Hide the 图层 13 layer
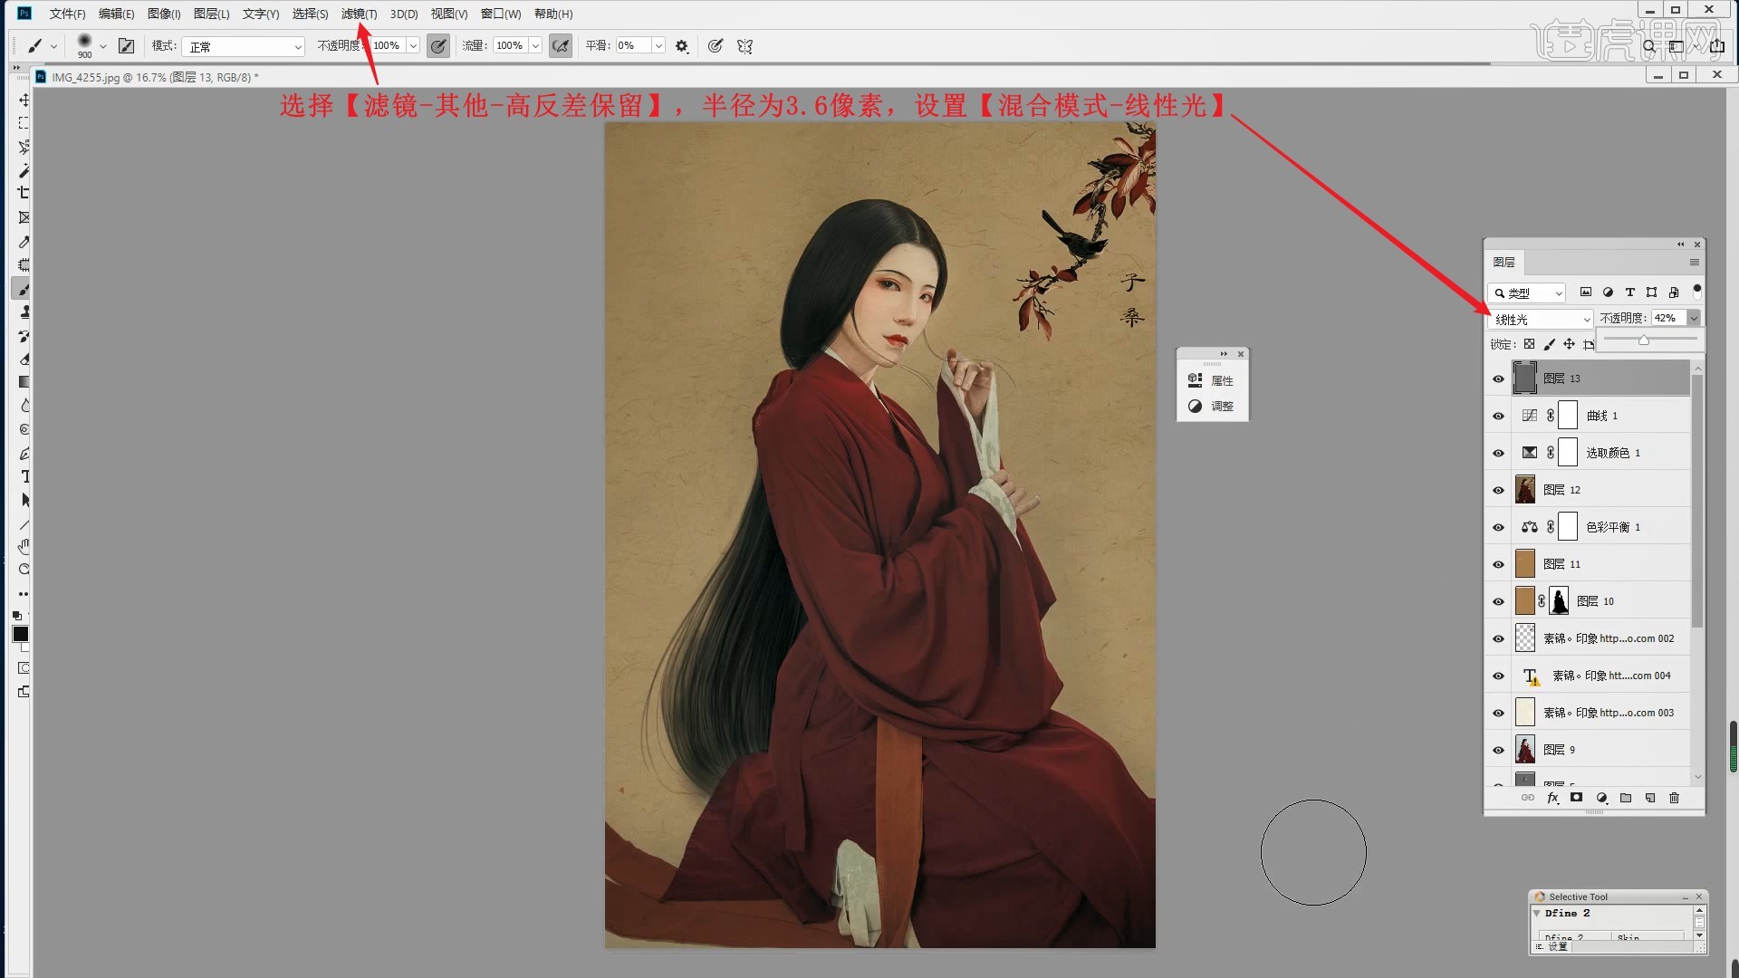 click(x=1498, y=379)
